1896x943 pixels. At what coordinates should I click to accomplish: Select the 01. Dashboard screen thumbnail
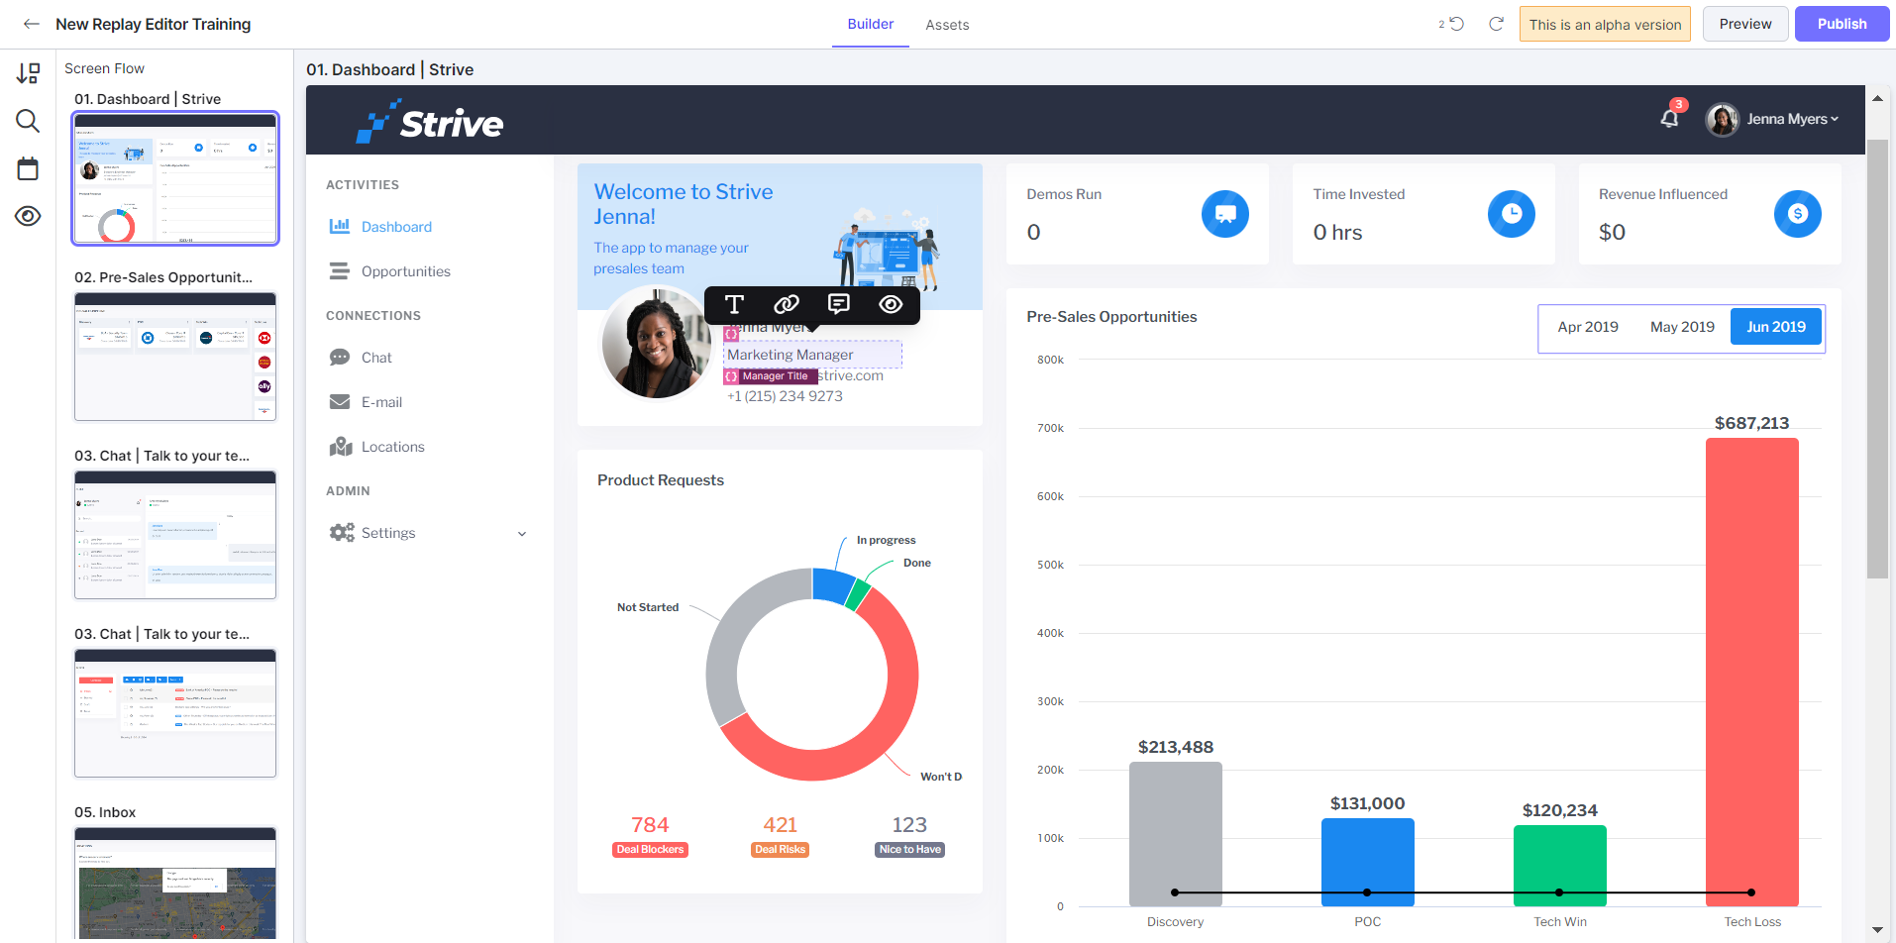(x=175, y=178)
